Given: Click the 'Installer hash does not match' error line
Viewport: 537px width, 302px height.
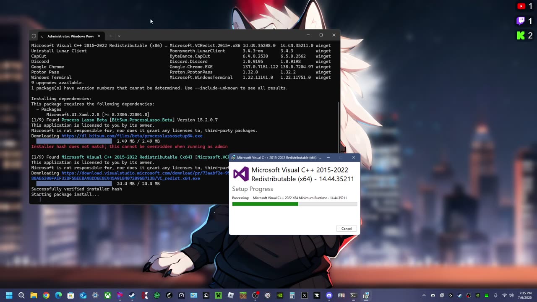Looking at the screenshot, I should pyautogui.click(x=129, y=146).
